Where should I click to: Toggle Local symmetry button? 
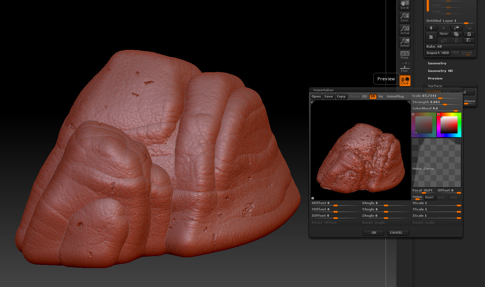(x=405, y=80)
